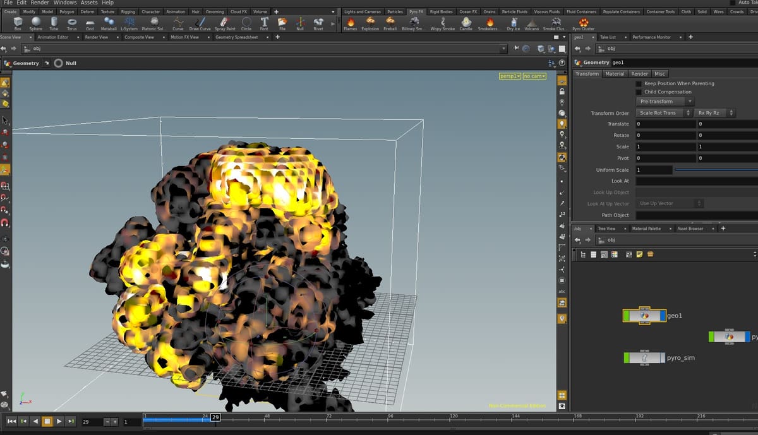Open the Geometry Spreadsheet pane tab

coord(236,37)
